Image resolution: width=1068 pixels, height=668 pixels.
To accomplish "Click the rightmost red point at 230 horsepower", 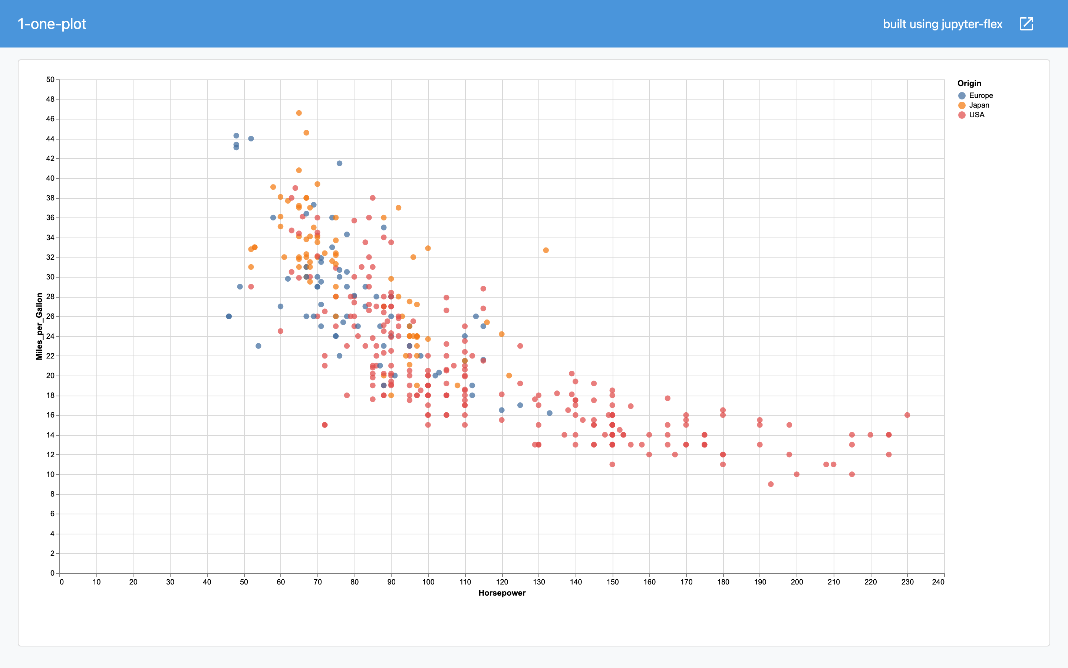I will 907,415.
